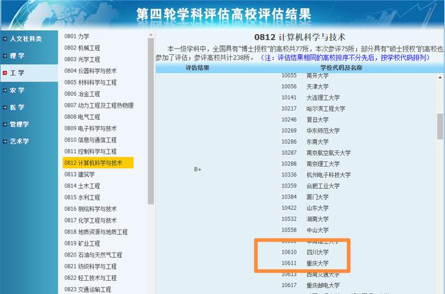Image resolution: width=445 pixels, height=294 pixels.
Task: Open discipline 0809 电子科学与技术
Action: pos(90,129)
